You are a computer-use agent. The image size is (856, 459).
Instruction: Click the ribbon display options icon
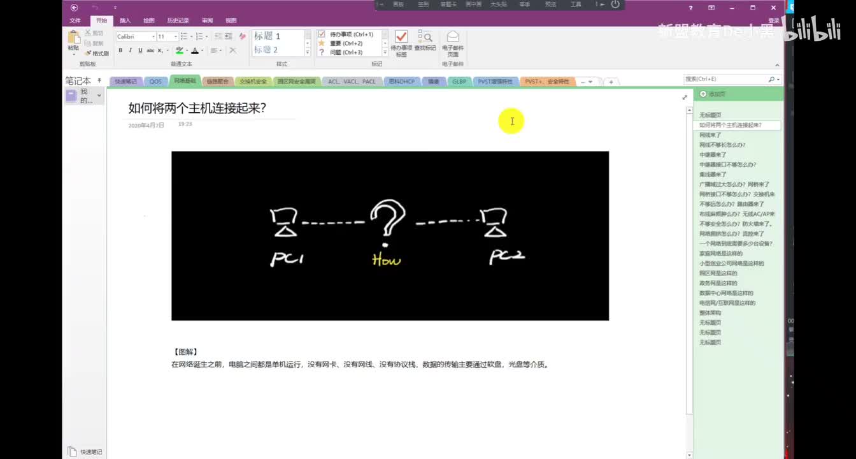click(x=711, y=8)
